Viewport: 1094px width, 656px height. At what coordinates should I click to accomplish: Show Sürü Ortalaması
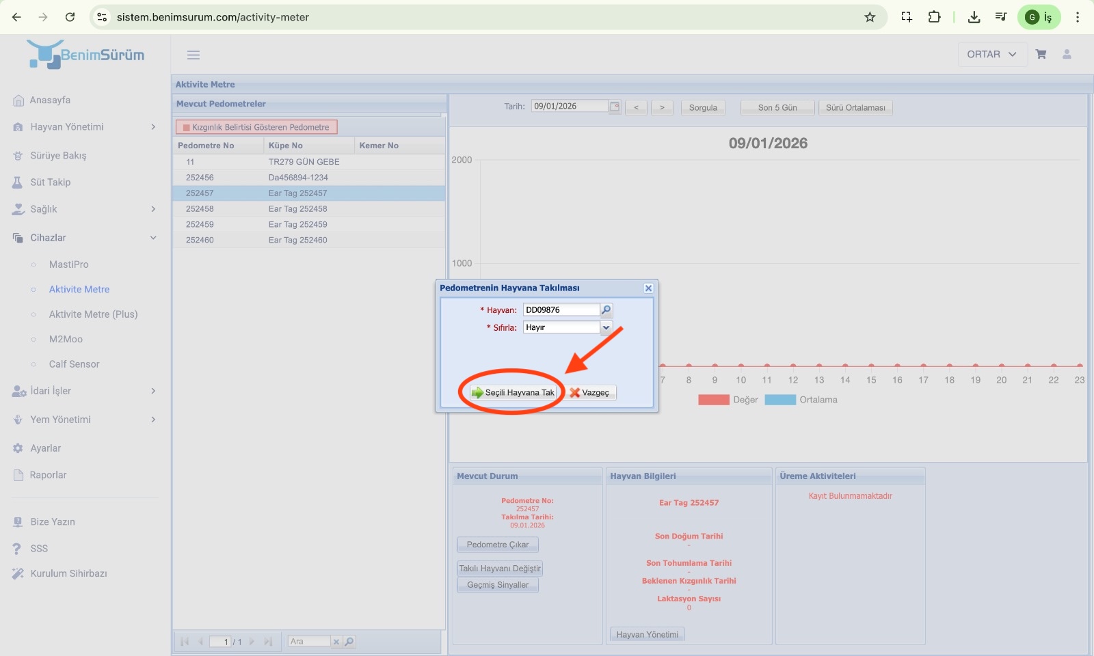point(855,107)
